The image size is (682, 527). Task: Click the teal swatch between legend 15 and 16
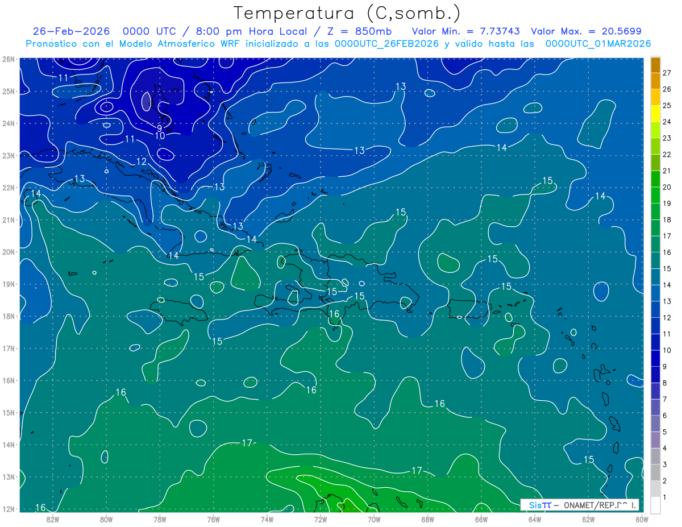tap(655, 260)
